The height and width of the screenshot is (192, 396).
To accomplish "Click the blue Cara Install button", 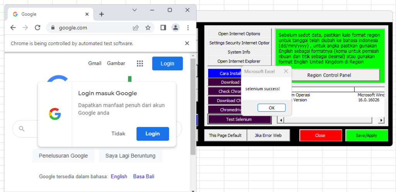I will pyautogui.click(x=225, y=73).
